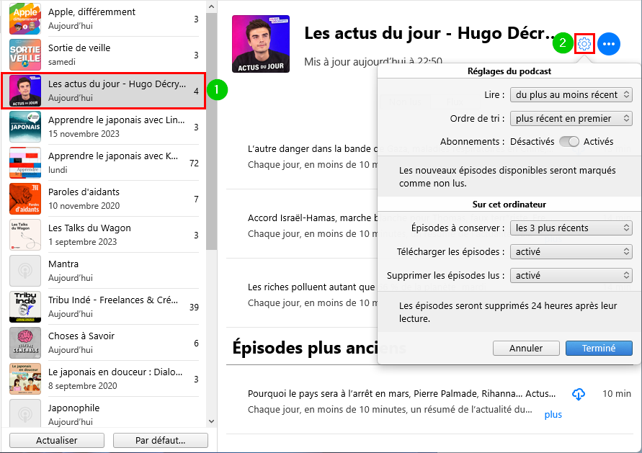Select Apple, différemment in the podcast list
Screen dimensions: 642x453
click(104, 19)
